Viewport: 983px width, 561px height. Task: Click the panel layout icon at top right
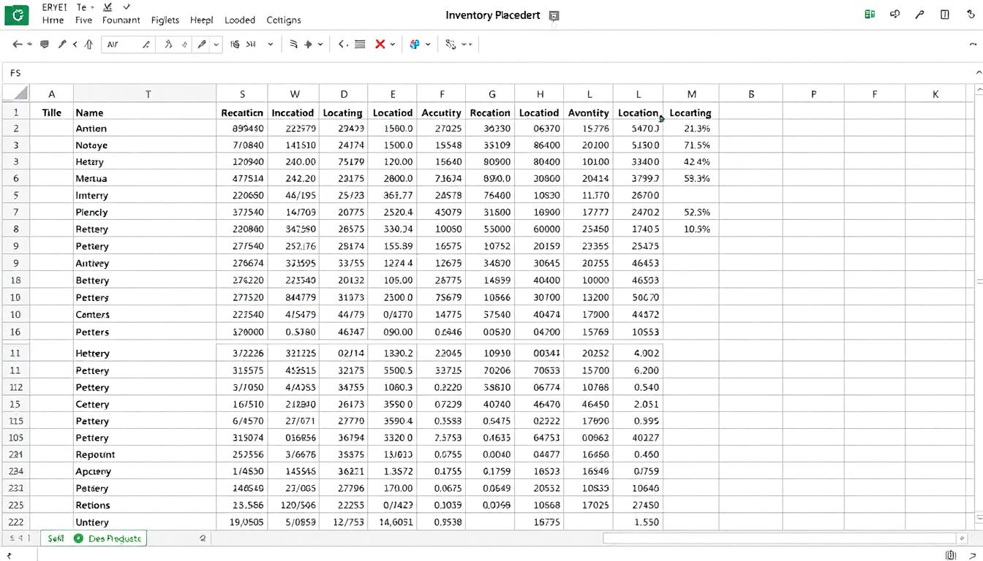pyautogui.click(x=945, y=14)
